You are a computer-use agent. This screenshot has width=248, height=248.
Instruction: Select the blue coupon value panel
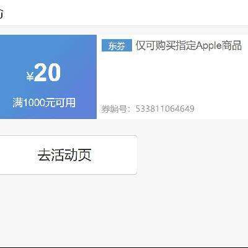tap(48, 77)
